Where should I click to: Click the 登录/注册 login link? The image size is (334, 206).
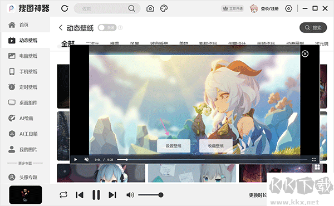269,8
